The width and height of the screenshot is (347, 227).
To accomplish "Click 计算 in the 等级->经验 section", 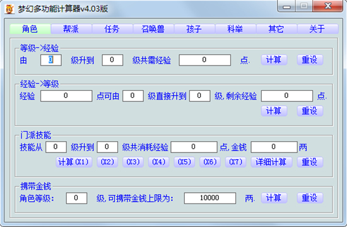I will click(x=274, y=60).
